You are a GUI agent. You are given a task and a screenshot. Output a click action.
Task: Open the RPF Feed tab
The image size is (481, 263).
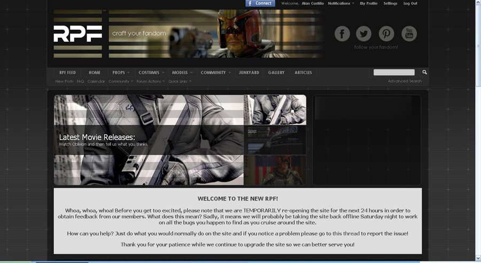click(67, 73)
